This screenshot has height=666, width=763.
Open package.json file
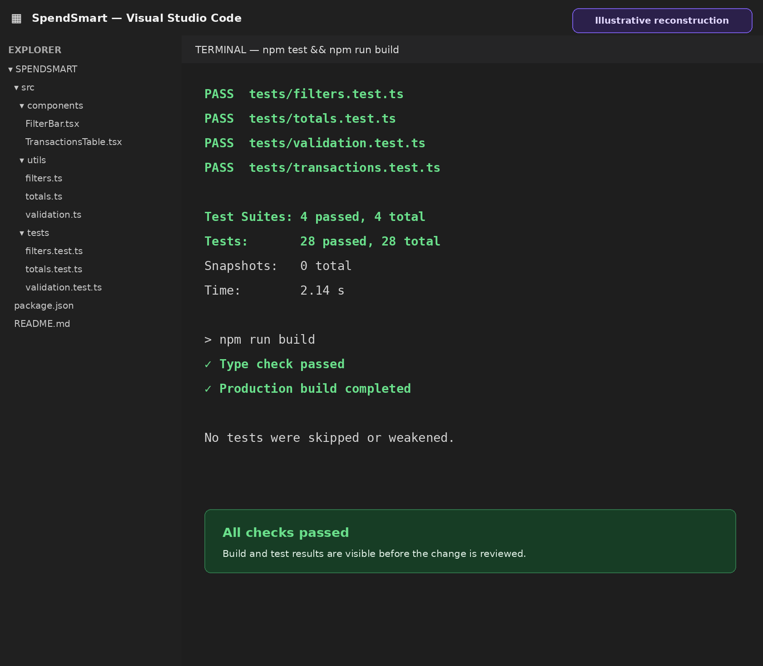(x=44, y=305)
